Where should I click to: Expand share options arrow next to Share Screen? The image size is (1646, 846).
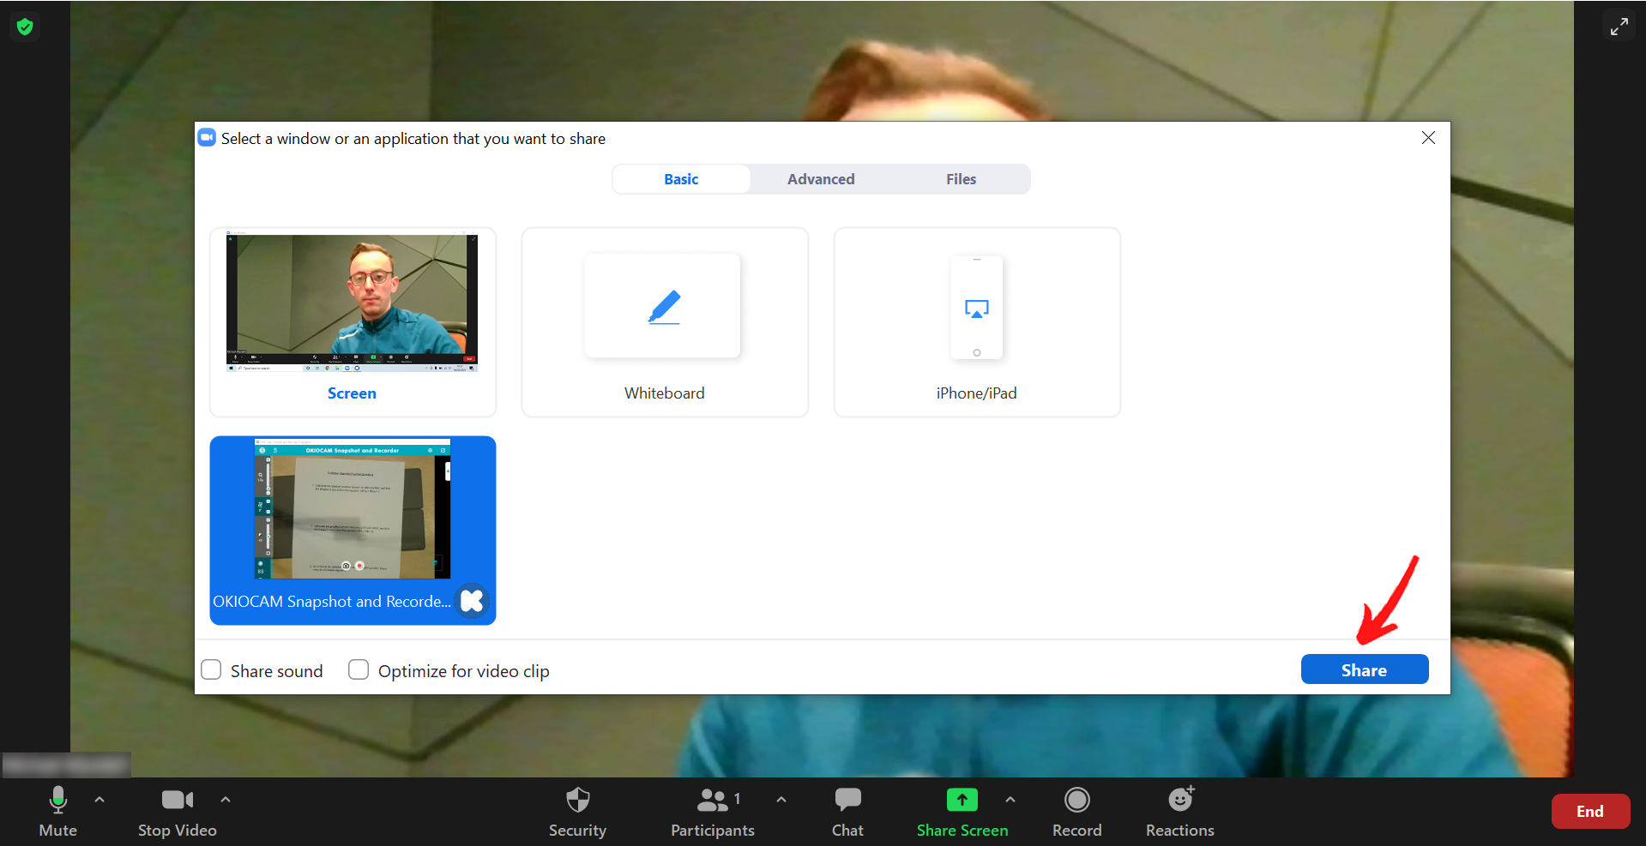(1010, 799)
